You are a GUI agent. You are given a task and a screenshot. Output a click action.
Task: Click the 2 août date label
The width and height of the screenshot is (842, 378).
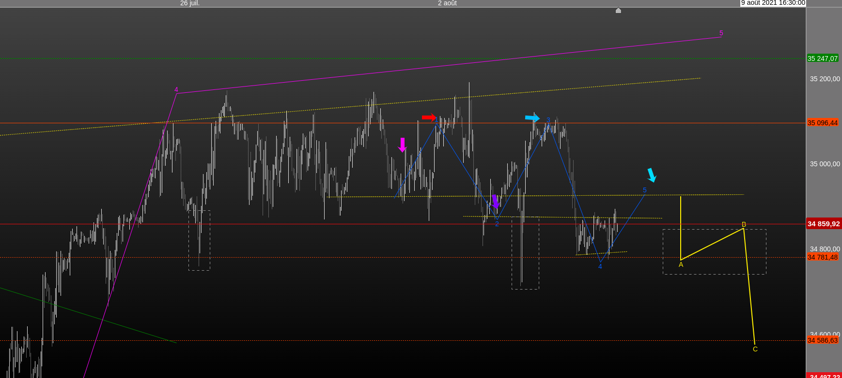tap(447, 3)
